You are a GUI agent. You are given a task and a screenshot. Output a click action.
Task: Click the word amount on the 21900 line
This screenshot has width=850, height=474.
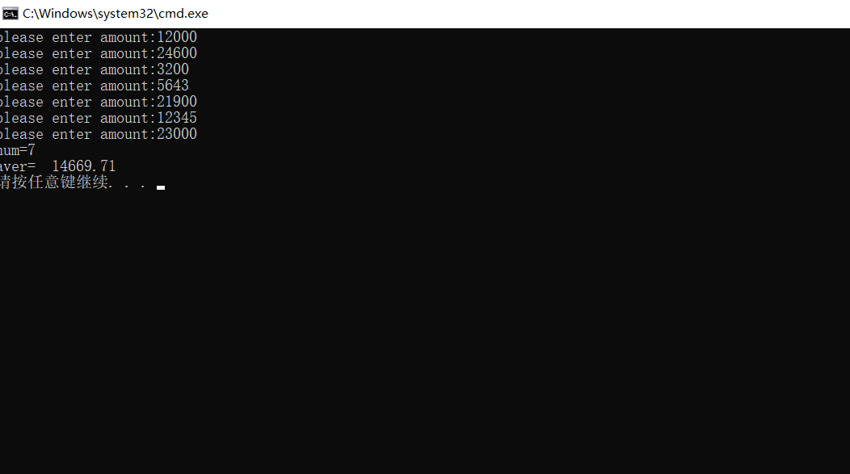coord(124,103)
